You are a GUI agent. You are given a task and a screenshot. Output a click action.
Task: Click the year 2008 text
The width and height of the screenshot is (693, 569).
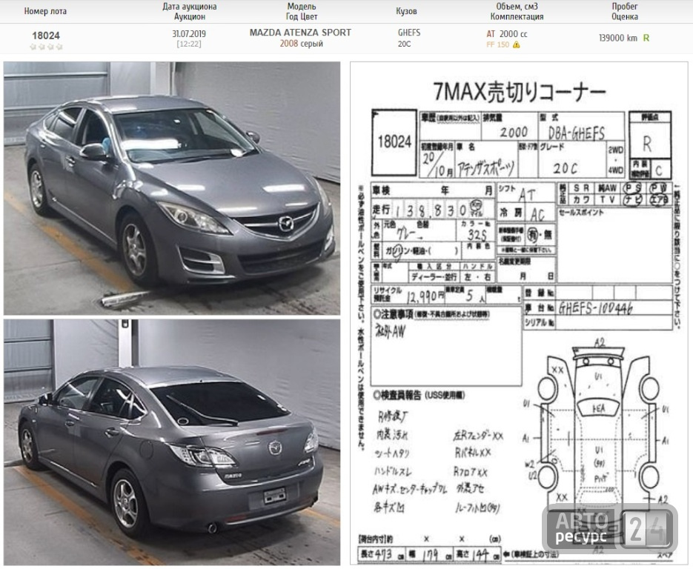288,44
